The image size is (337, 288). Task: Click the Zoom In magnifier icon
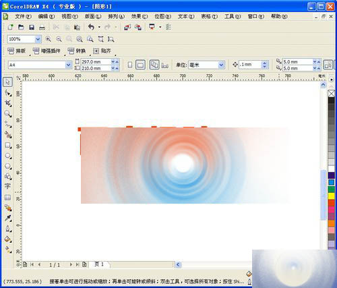point(48,39)
